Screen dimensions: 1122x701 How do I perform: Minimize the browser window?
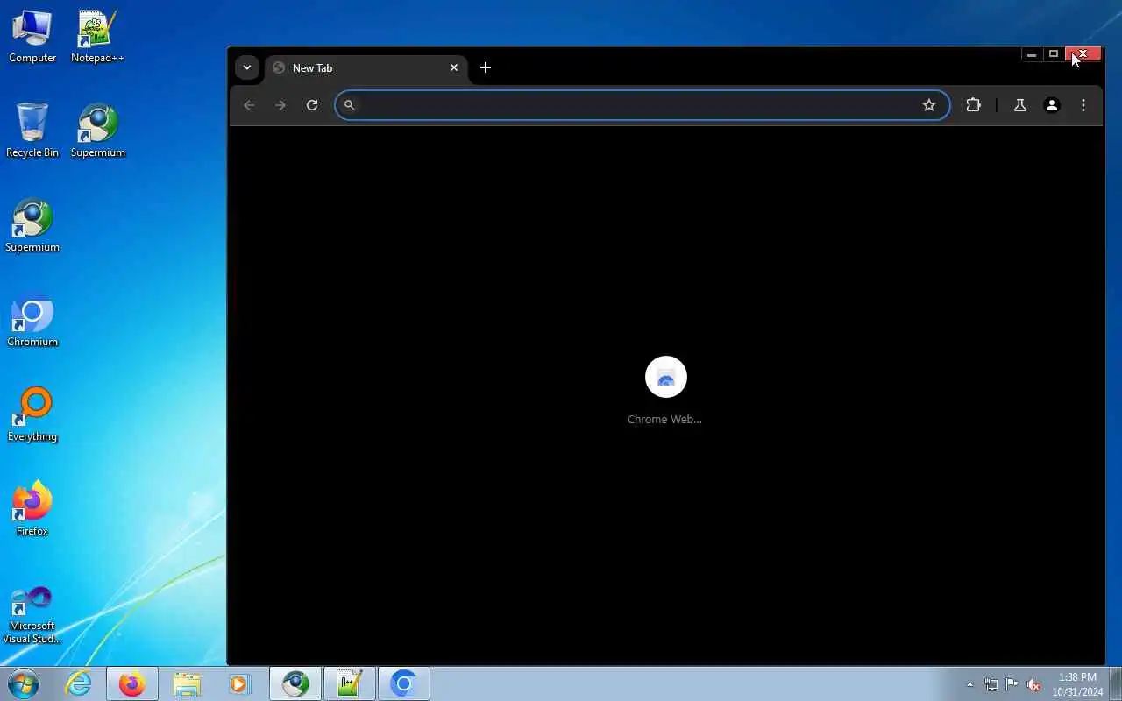tap(1032, 54)
